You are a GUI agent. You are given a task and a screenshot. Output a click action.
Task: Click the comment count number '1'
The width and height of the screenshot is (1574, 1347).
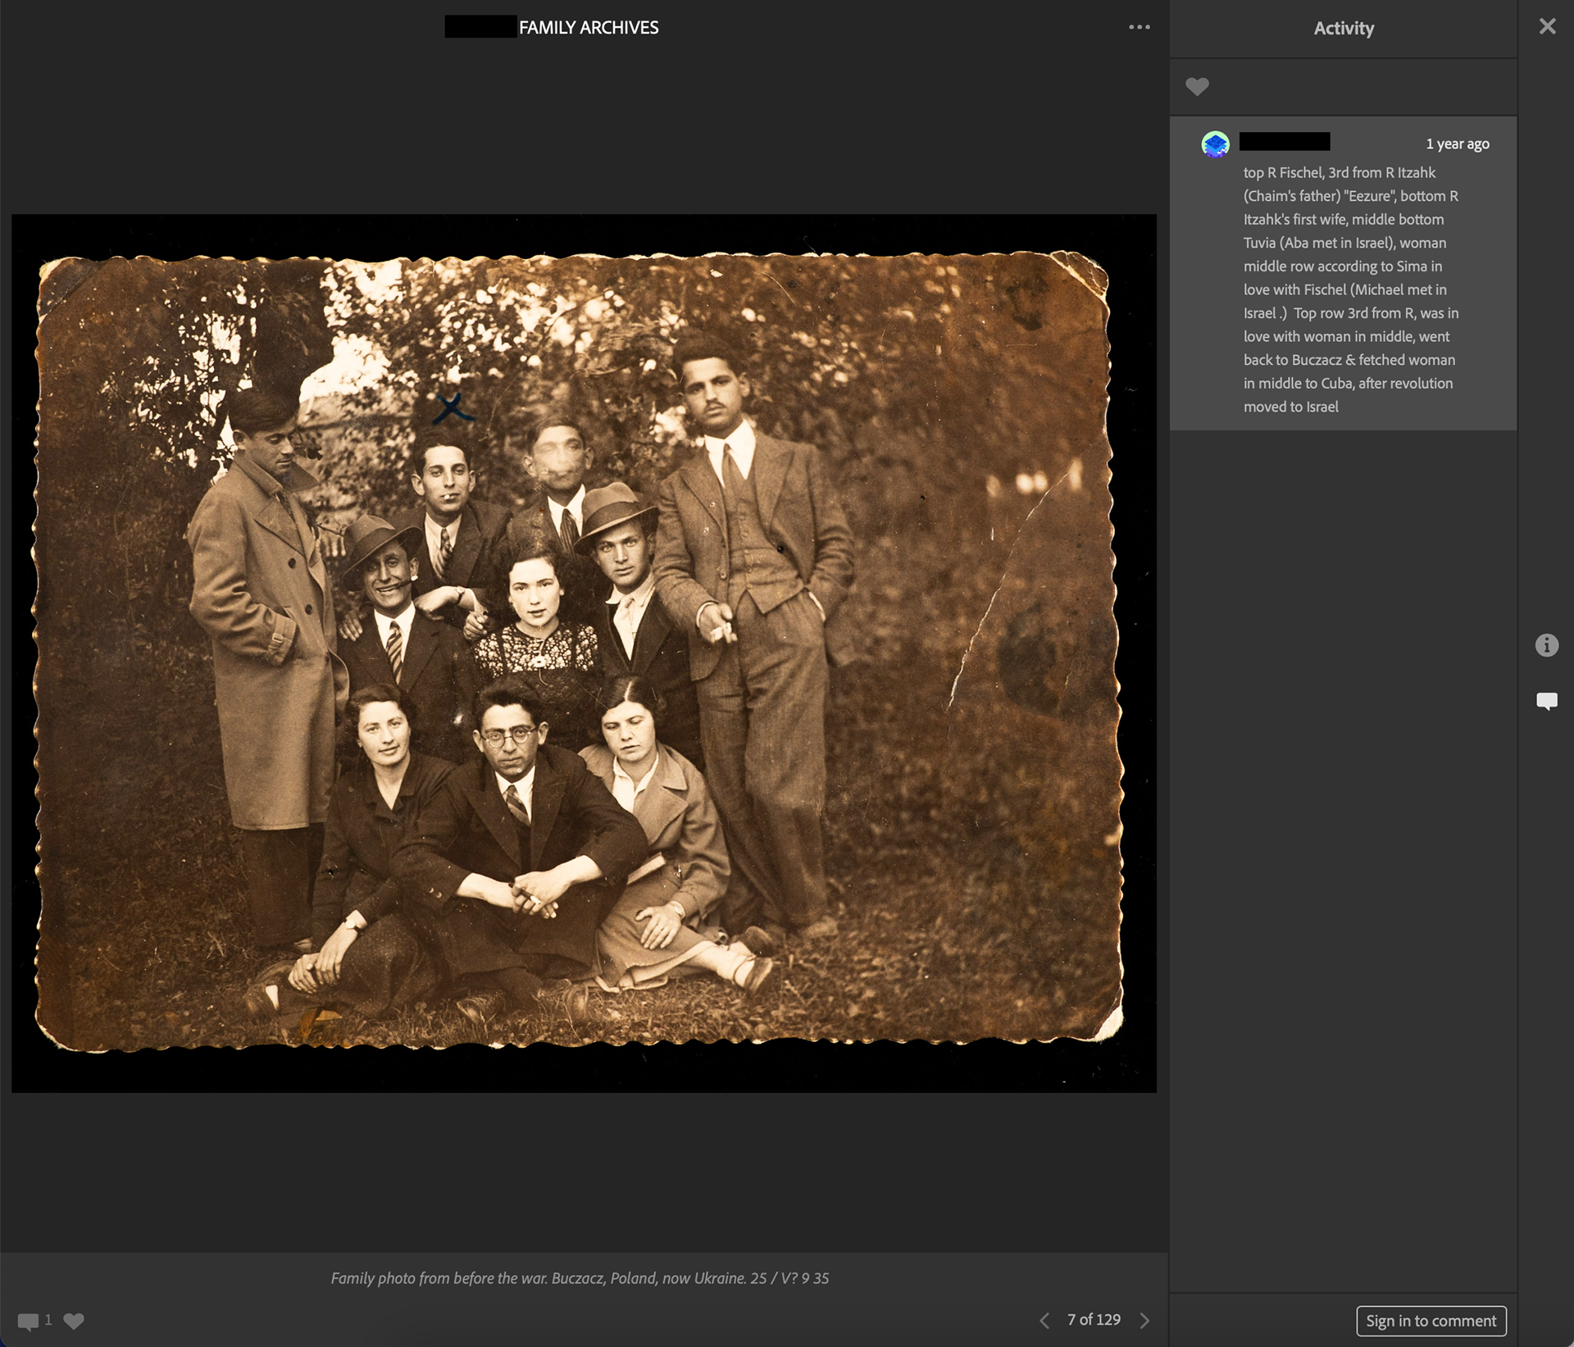click(x=48, y=1319)
